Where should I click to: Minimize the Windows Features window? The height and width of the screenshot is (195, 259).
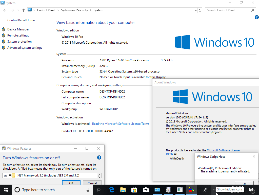pos(75,148)
